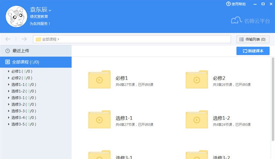Click the vertical scrollbar in course list
The height and width of the screenshot is (159, 275).
(273, 99)
